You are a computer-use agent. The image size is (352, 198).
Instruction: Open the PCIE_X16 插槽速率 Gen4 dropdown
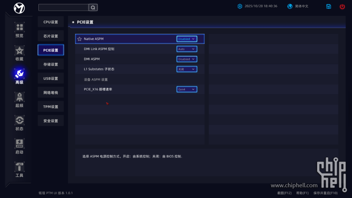click(187, 89)
